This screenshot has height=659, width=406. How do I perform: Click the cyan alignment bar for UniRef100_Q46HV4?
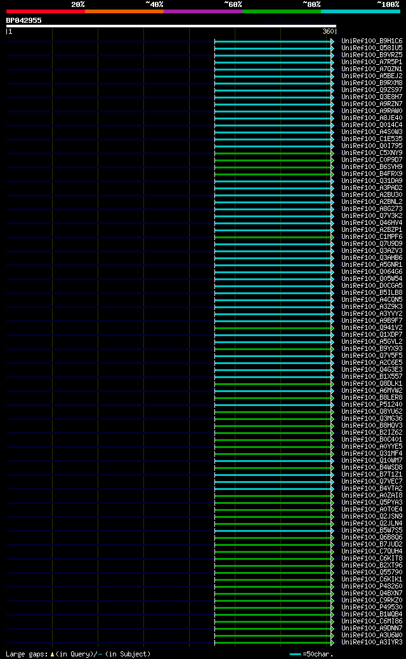coord(273,223)
